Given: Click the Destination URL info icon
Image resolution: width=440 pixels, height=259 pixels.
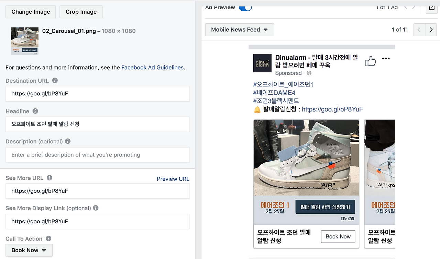Looking at the screenshot, I should (x=55, y=81).
